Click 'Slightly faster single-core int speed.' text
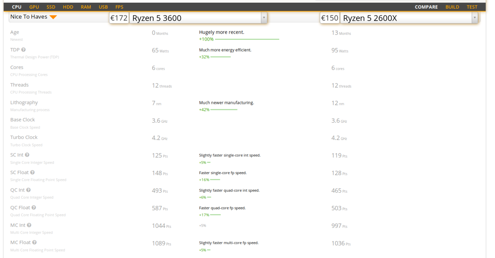 click(230, 155)
